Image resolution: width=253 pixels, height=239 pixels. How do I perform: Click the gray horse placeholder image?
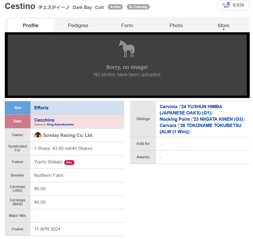[x=127, y=49]
